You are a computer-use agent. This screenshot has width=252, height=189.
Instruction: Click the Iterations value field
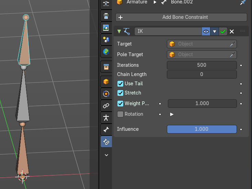[202, 65]
